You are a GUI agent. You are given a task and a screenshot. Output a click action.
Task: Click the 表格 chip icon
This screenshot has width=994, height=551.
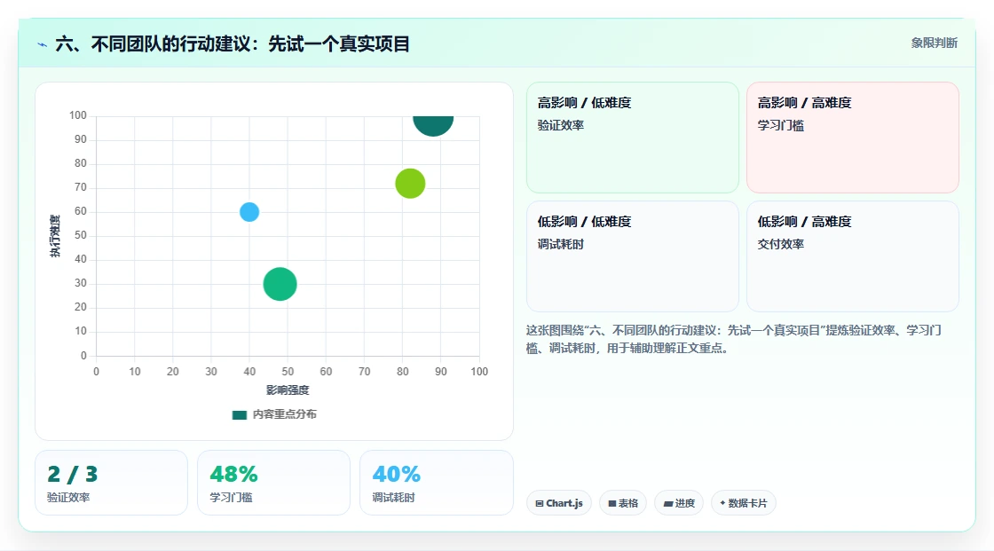(x=611, y=503)
